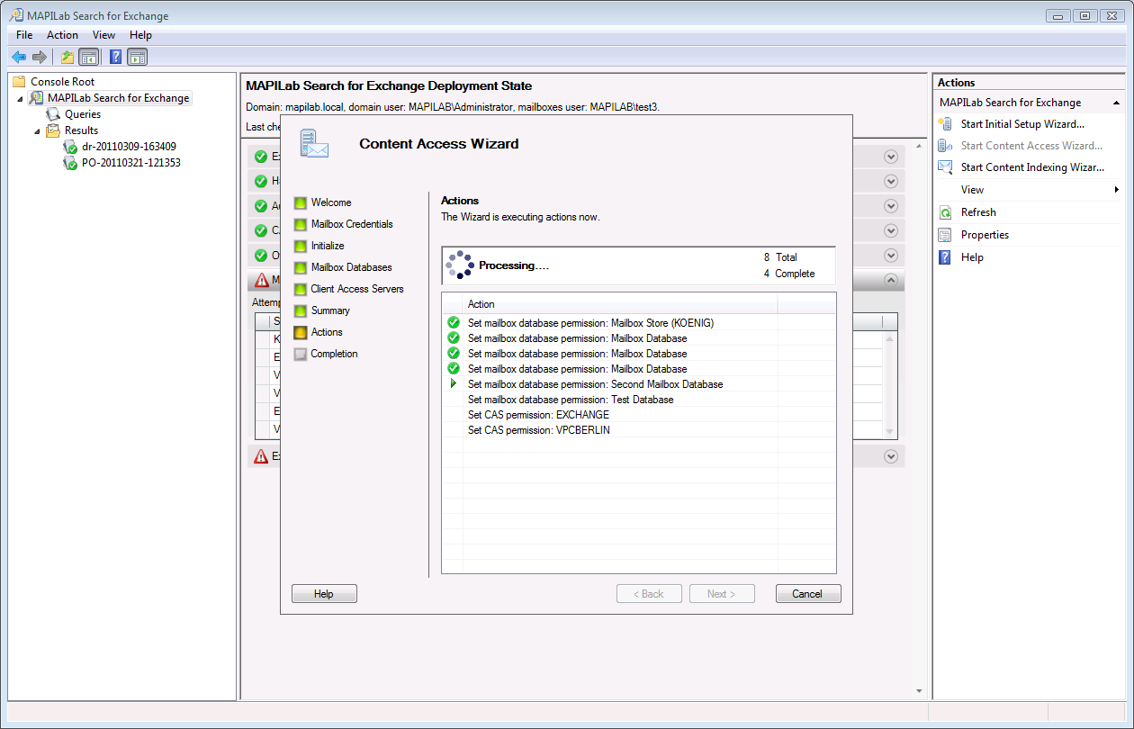The width and height of the screenshot is (1134, 729).
Task: Click the Up one level folder icon
Action: [67, 58]
